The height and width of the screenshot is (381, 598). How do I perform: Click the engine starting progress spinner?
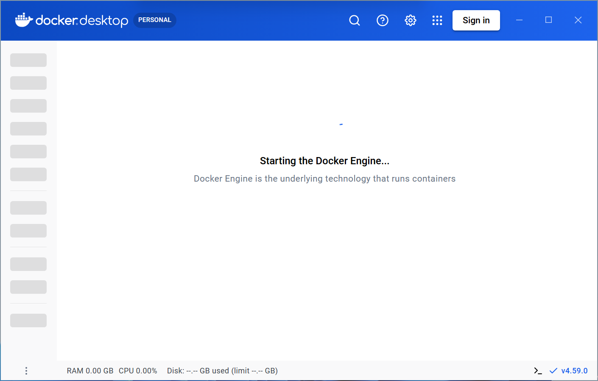pos(341,123)
